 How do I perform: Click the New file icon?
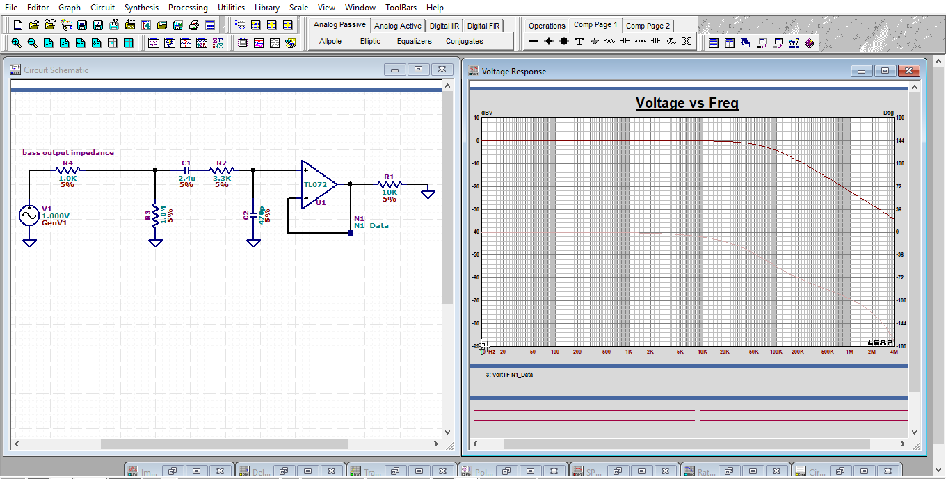tap(18, 25)
